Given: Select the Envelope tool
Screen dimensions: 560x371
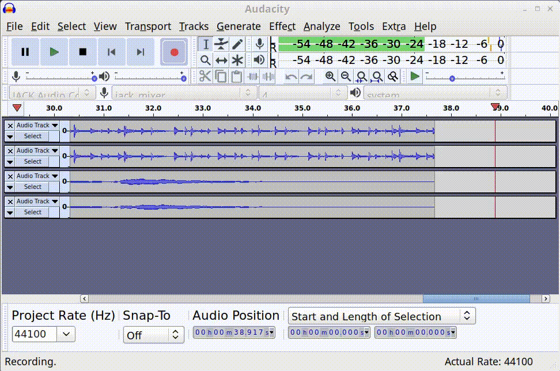Looking at the screenshot, I should tap(221, 44).
